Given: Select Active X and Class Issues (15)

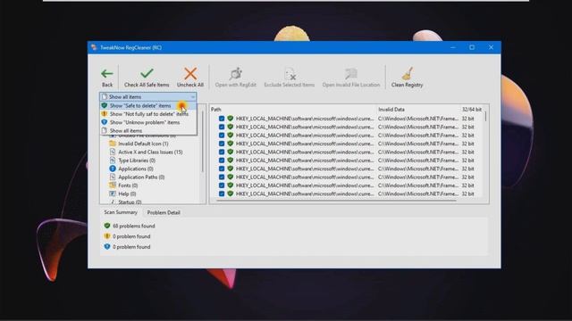Looking at the screenshot, I should point(150,152).
